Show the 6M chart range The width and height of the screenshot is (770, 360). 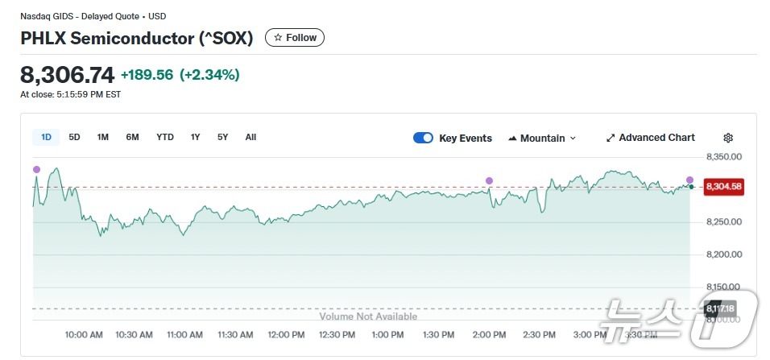point(132,137)
